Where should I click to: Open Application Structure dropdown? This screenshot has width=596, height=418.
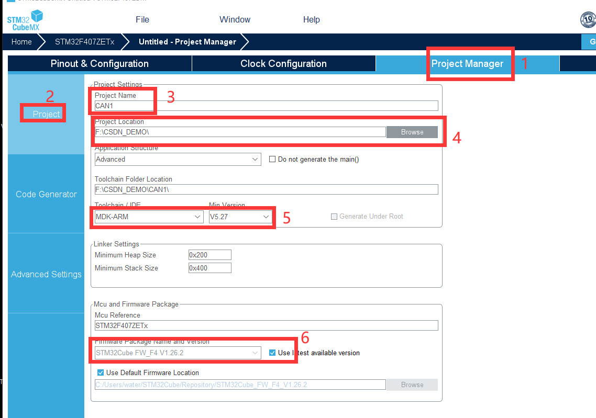coord(178,159)
